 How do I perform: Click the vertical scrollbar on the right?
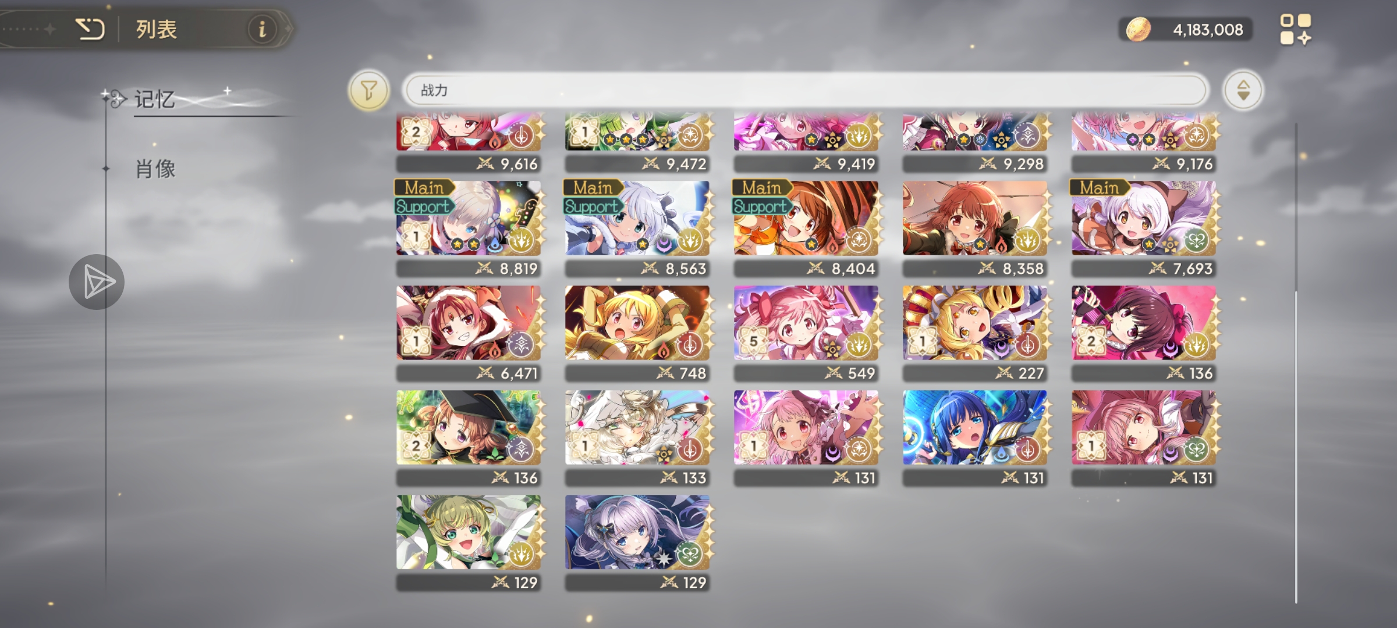pos(1296,363)
